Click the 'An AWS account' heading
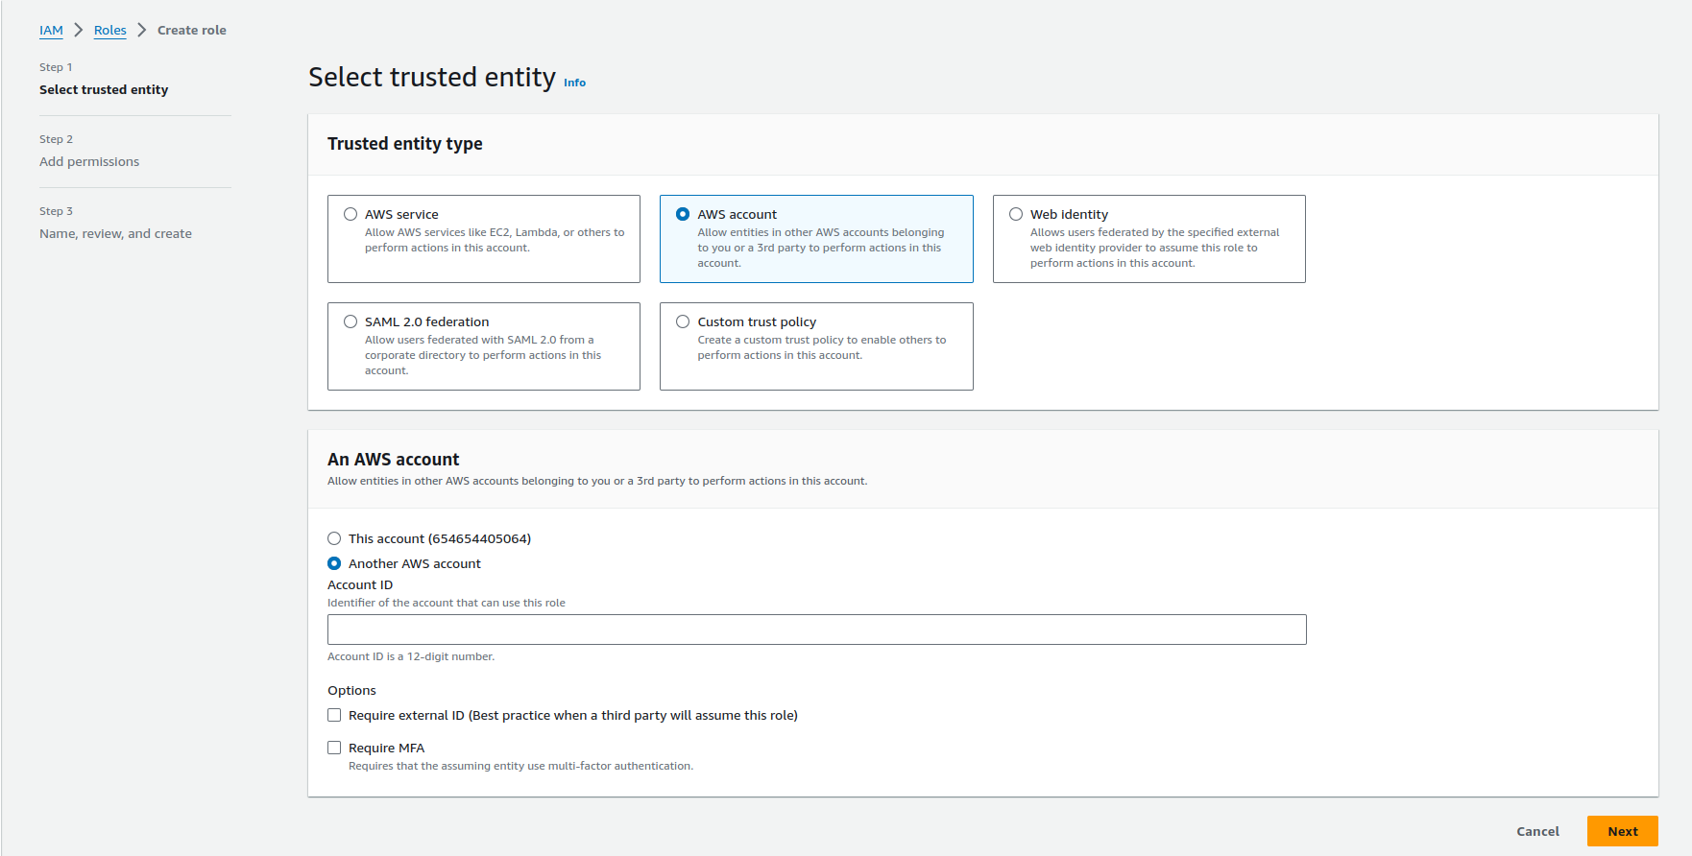The width and height of the screenshot is (1692, 856). pos(393,460)
